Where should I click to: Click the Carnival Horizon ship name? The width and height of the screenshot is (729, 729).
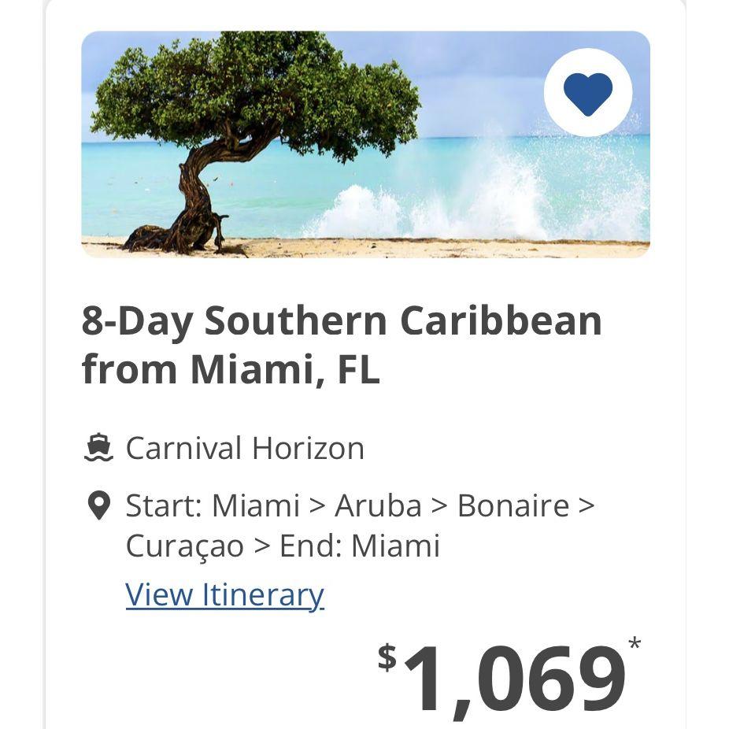point(245,448)
